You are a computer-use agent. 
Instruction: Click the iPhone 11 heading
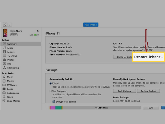[53, 33]
